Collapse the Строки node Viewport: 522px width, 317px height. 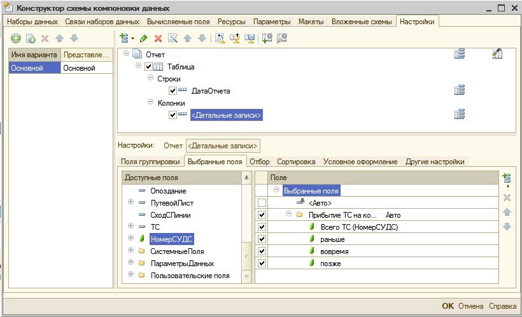pos(150,78)
